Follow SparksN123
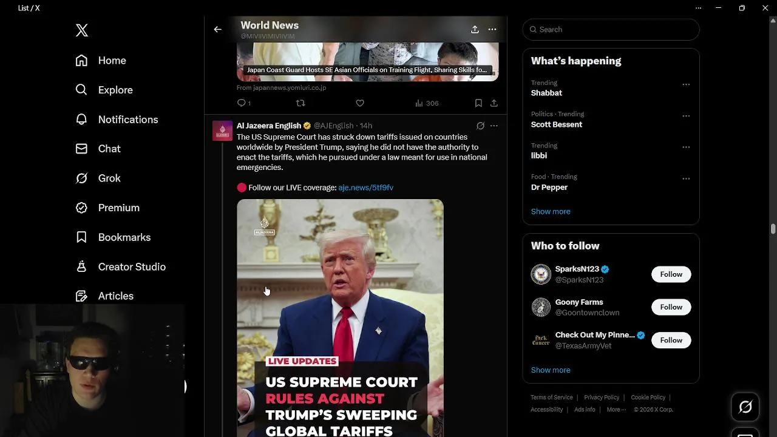 click(x=671, y=274)
